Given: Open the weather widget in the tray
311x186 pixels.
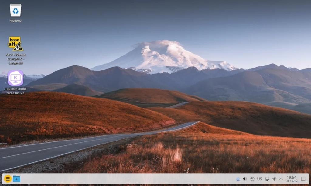Looking at the screenshot, I should coord(238,179).
